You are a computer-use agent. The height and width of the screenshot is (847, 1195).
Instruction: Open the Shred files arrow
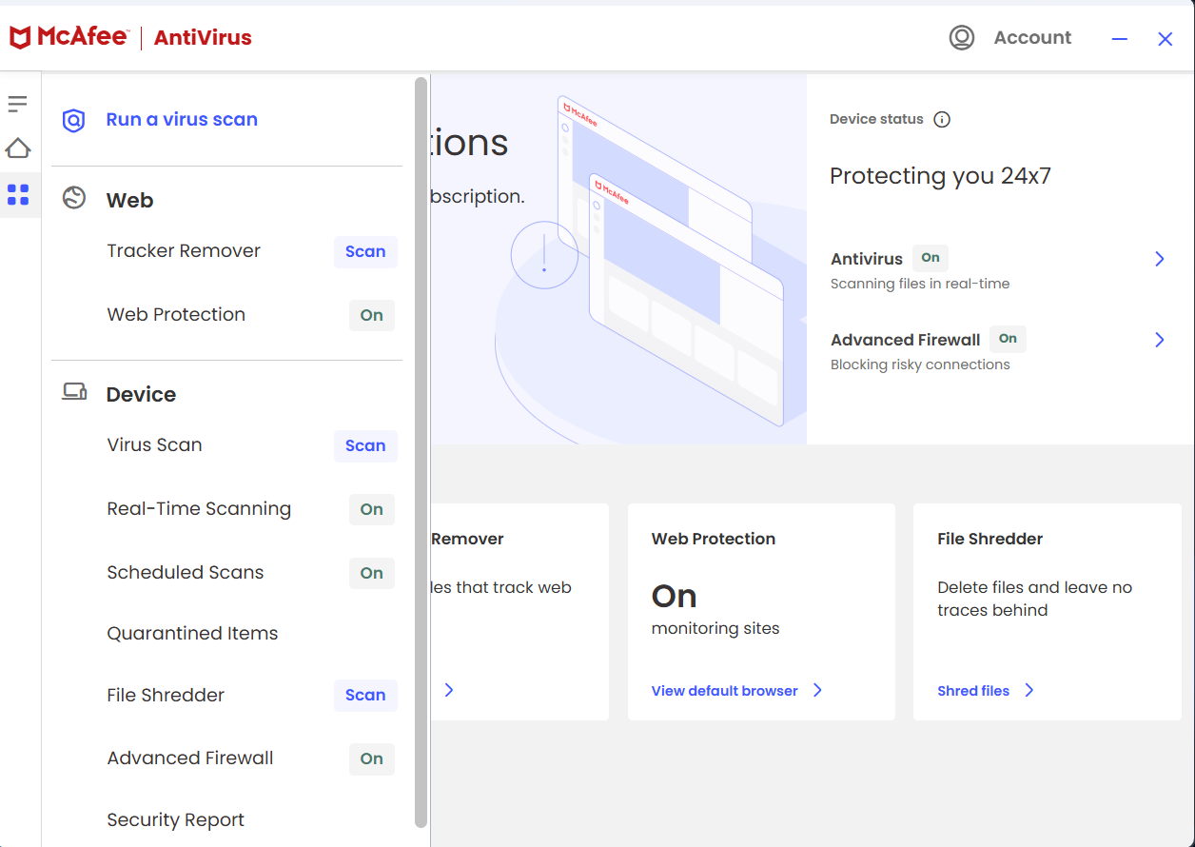click(x=1029, y=691)
